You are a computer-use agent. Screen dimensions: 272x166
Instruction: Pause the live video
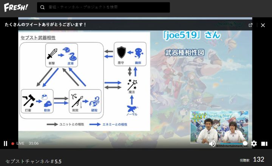tap(6, 143)
